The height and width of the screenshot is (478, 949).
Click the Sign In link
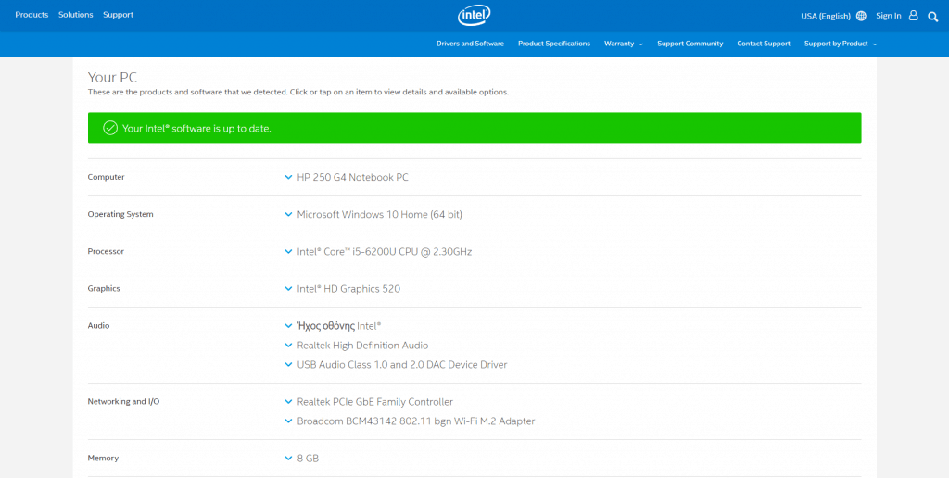click(889, 16)
